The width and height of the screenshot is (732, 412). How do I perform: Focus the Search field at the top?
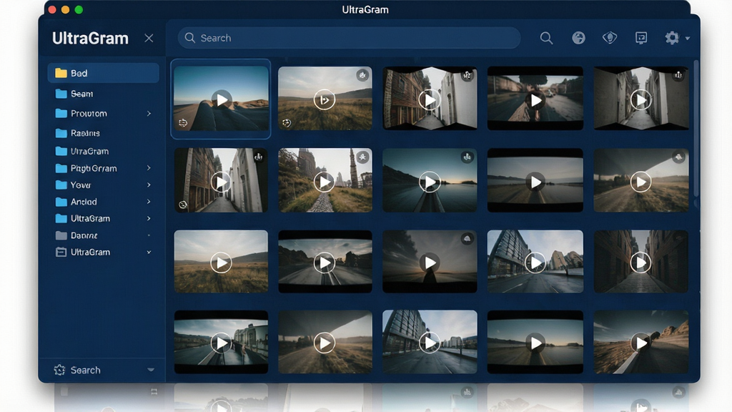[x=349, y=38]
